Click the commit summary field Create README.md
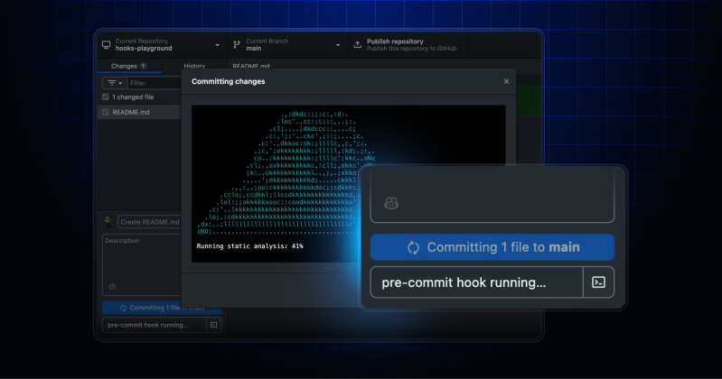The height and width of the screenshot is (379, 722). [149, 222]
